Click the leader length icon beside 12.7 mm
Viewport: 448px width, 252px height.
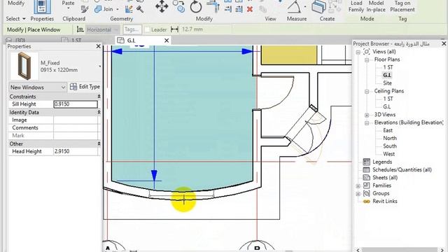[174, 29]
